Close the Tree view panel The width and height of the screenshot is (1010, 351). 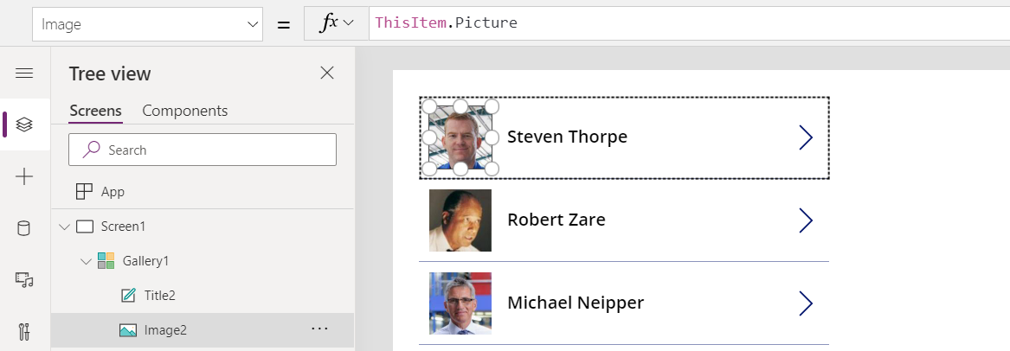pyautogui.click(x=327, y=73)
